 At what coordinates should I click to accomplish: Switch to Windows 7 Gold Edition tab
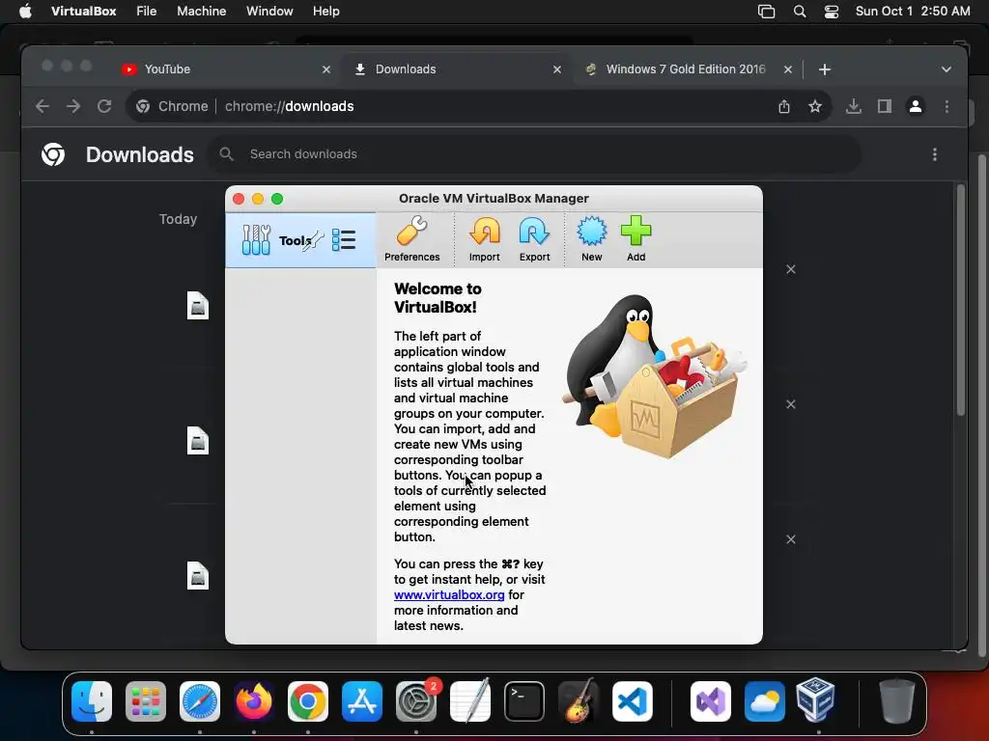click(686, 69)
